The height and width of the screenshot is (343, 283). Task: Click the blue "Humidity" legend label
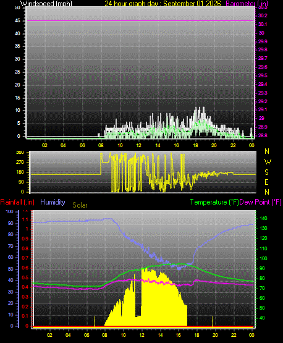53,202
